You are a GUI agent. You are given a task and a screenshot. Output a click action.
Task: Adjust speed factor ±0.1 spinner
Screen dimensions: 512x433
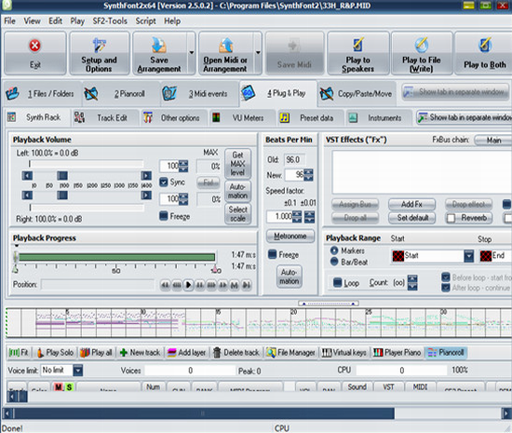(x=297, y=216)
